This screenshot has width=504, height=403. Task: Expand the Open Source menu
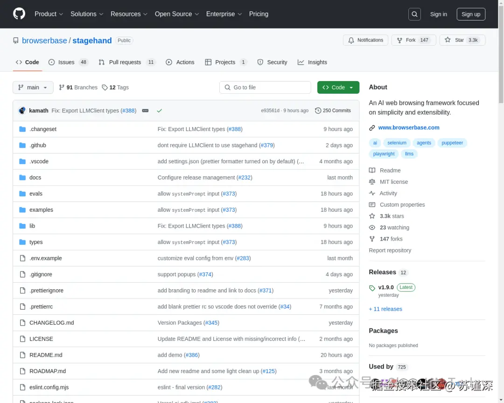coord(177,14)
